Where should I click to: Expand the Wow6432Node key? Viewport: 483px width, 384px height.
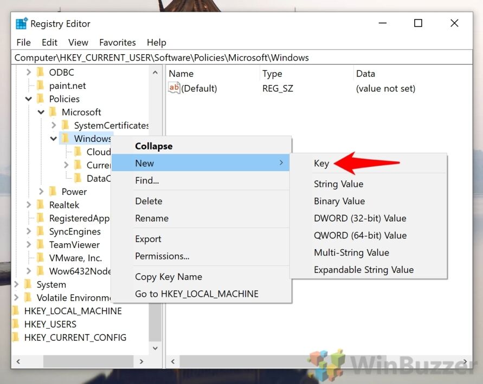point(29,270)
